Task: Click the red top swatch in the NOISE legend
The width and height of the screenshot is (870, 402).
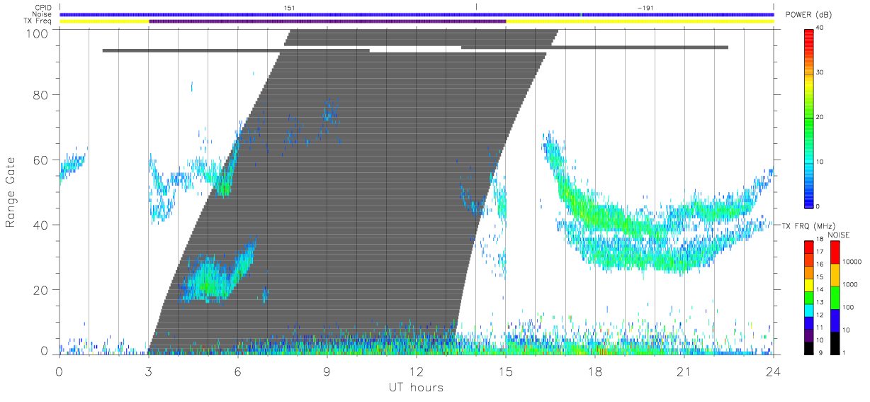Action: (835, 252)
